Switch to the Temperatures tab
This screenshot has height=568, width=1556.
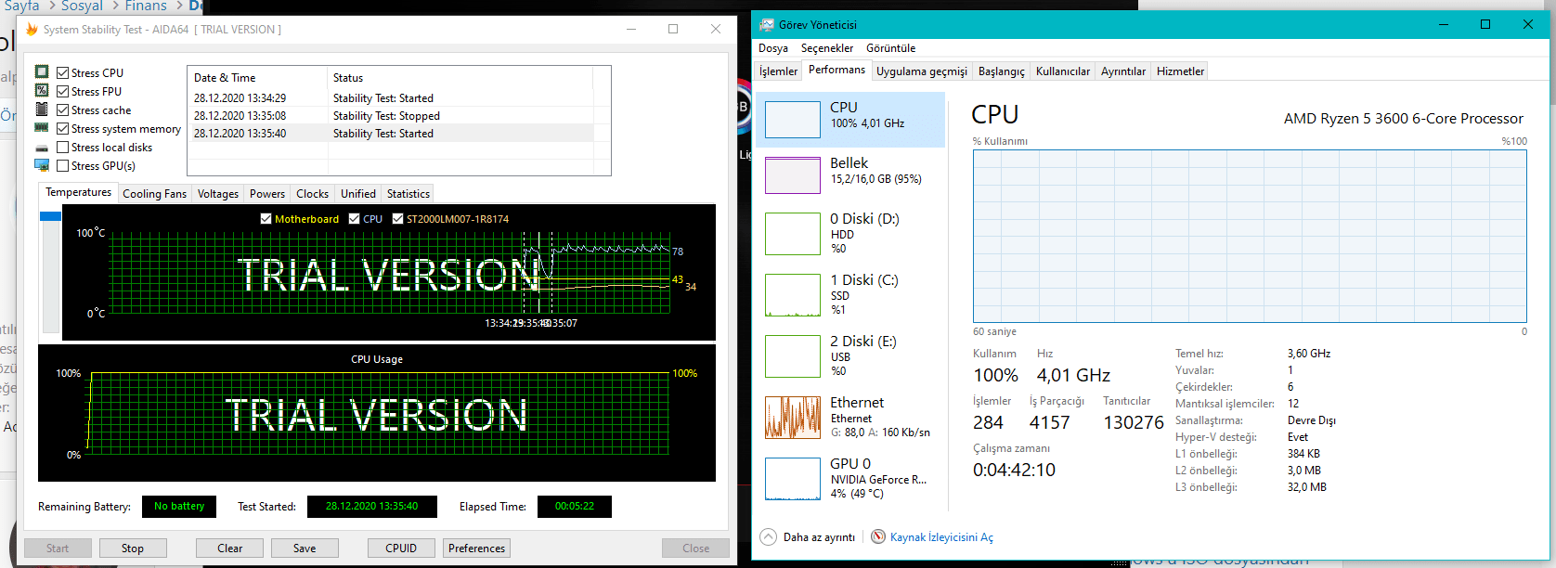click(x=79, y=192)
